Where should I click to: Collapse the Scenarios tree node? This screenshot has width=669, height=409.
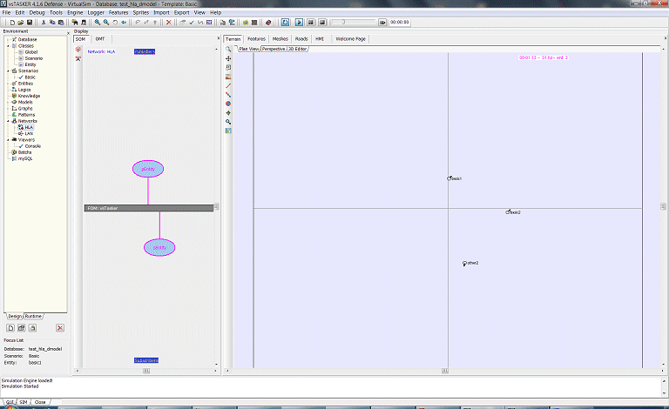[8, 70]
